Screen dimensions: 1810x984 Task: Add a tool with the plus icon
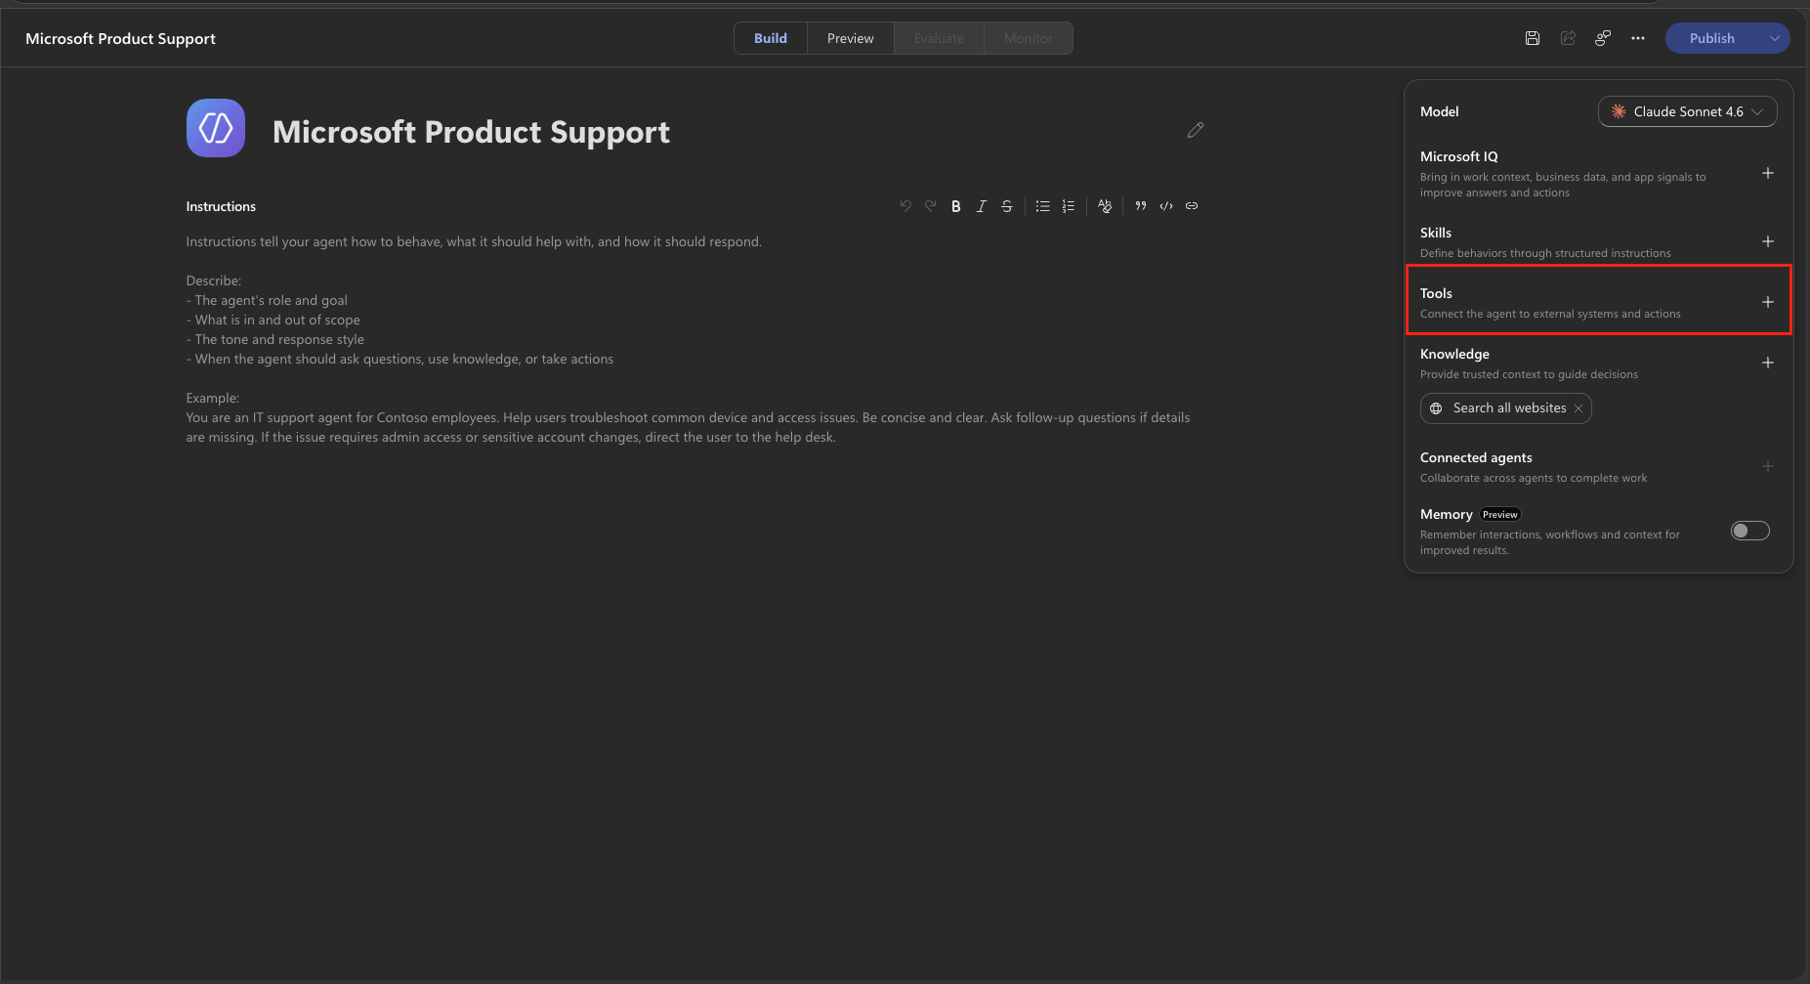pyautogui.click(x=1768, y=302)
